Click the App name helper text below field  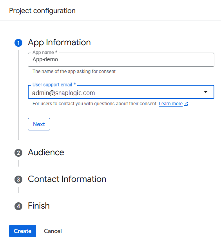tap(74, 71)
